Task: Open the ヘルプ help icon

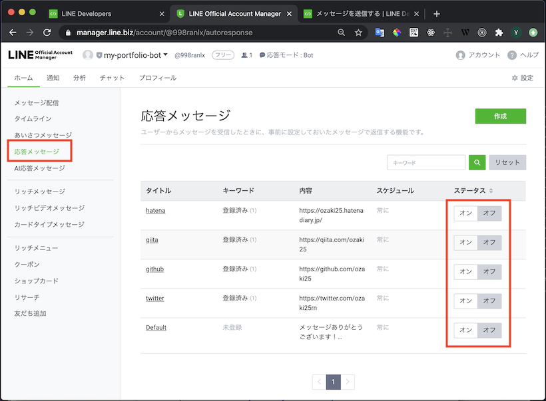Action: (x=512, y=55)
